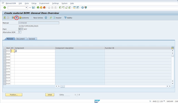Image resolution: width=178 pixels, height=103 pixels.
Task: Open the Validity filter
Action: [x=68, y=18]
